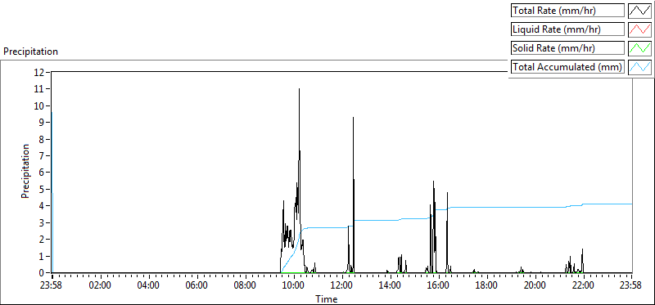Click the 04:00 time axis label
This screenshot has height=305, width=655.
click(x=149, y=286)
